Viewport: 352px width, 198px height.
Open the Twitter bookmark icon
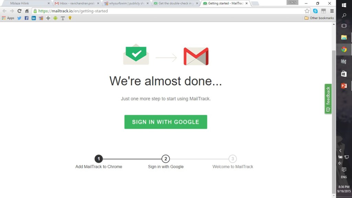(19, 18)
